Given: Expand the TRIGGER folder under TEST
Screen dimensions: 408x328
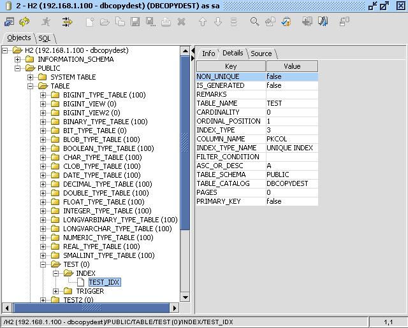Looking at the screenshot, I should pyautogui.click(x=56, y=291).
